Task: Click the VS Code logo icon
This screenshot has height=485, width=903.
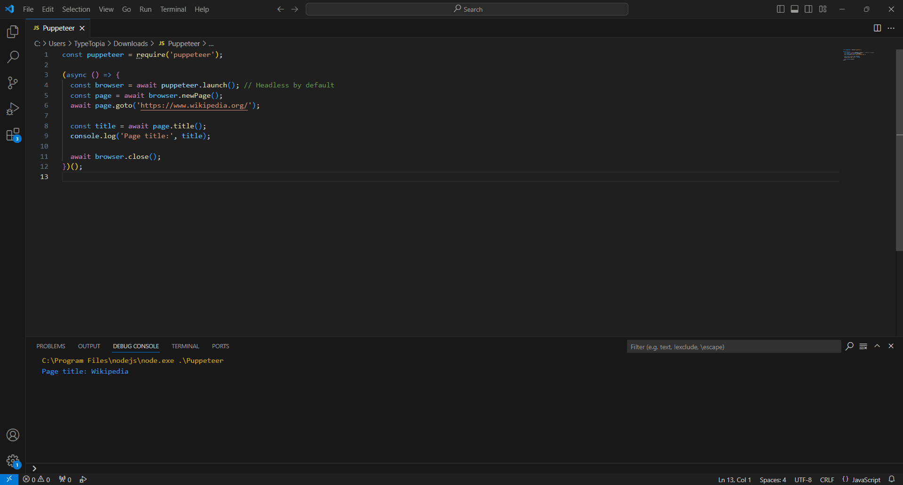Action: pyautogui.click(x=9, y=9)
